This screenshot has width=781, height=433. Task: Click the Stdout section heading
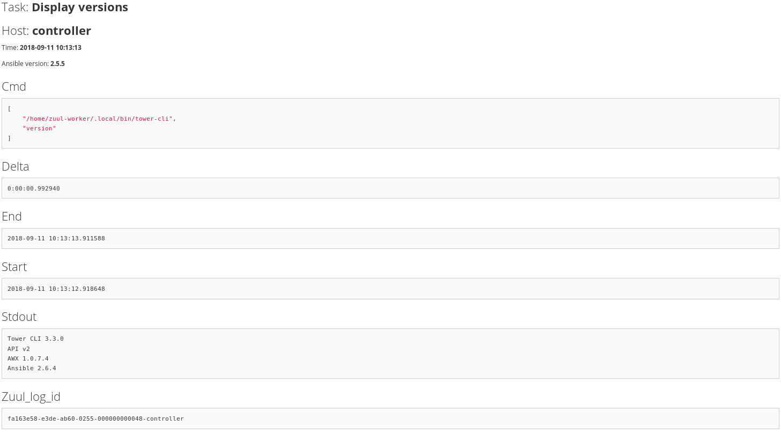pos(19,317)
